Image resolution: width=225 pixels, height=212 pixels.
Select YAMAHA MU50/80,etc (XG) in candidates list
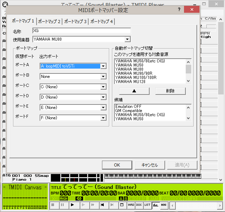pyautogui.click(x=150, y=115)
